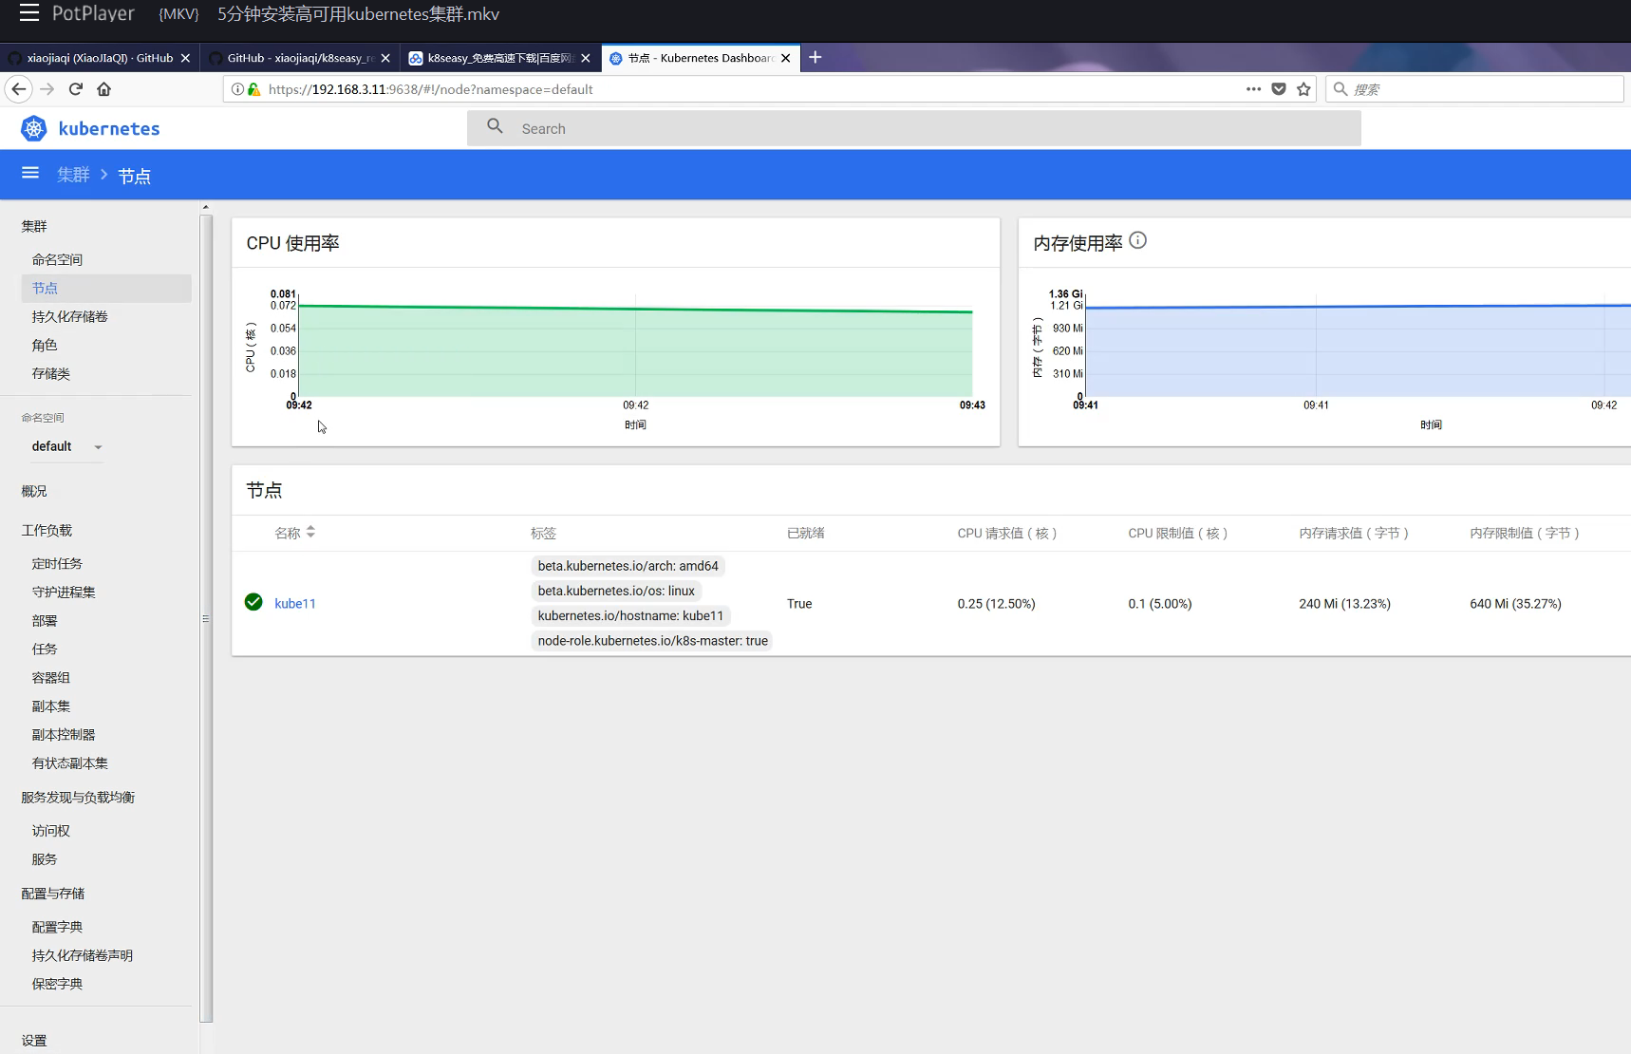Open 部署 deployments item
Image resolution: width=1631 pixels, height=1054 pixels.
click(x=45, y=620)
